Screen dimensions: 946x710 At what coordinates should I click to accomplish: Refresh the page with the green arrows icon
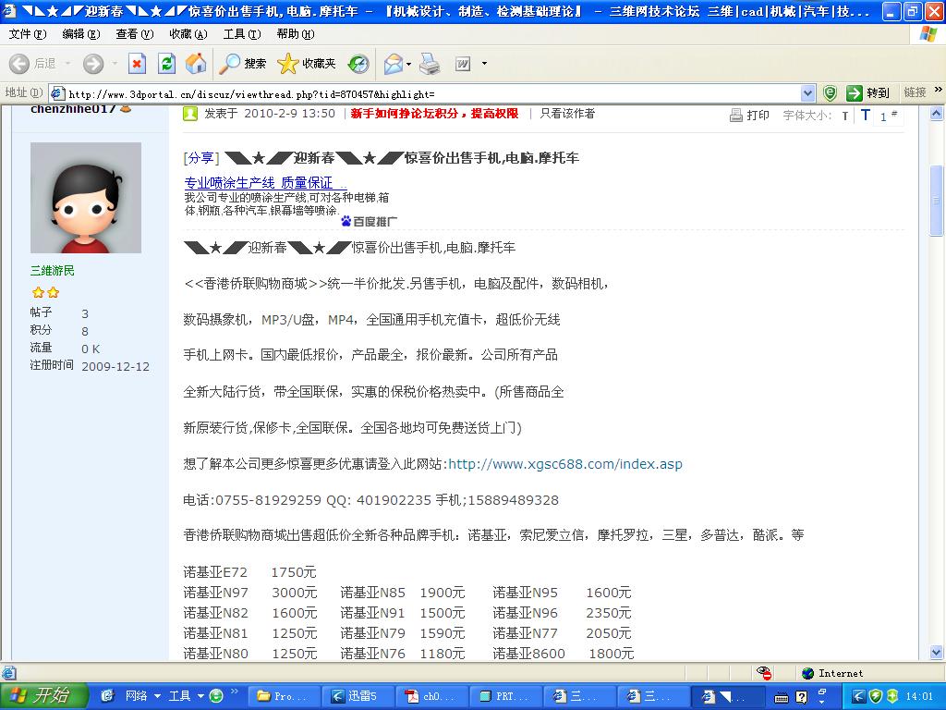[x=166, y=64]
